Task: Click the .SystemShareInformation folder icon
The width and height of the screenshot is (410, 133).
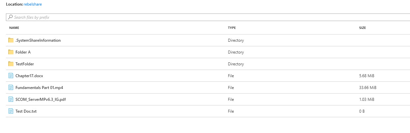Action: point(11,40)
